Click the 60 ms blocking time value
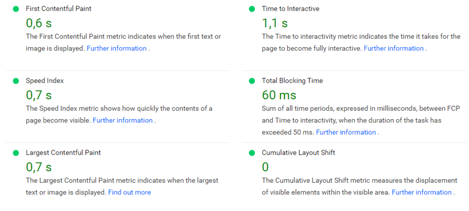The height and width of the screenshot is (211, 469). tap(279, 95)
